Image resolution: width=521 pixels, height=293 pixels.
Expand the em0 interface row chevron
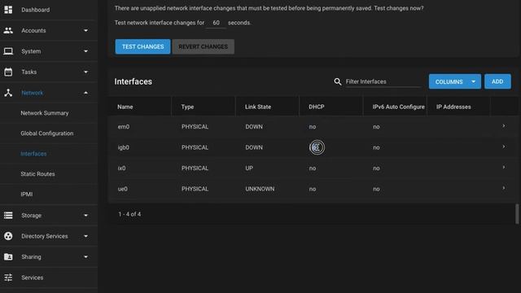pyautogui.click(x=504, y=126)
